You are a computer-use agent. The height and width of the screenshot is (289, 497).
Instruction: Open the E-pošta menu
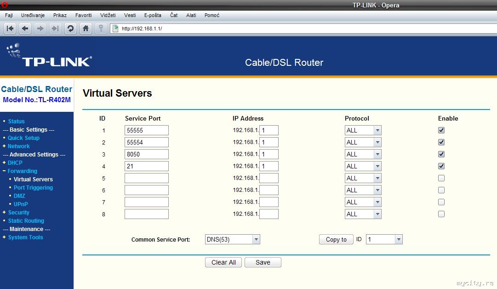(x=153, y=15)
